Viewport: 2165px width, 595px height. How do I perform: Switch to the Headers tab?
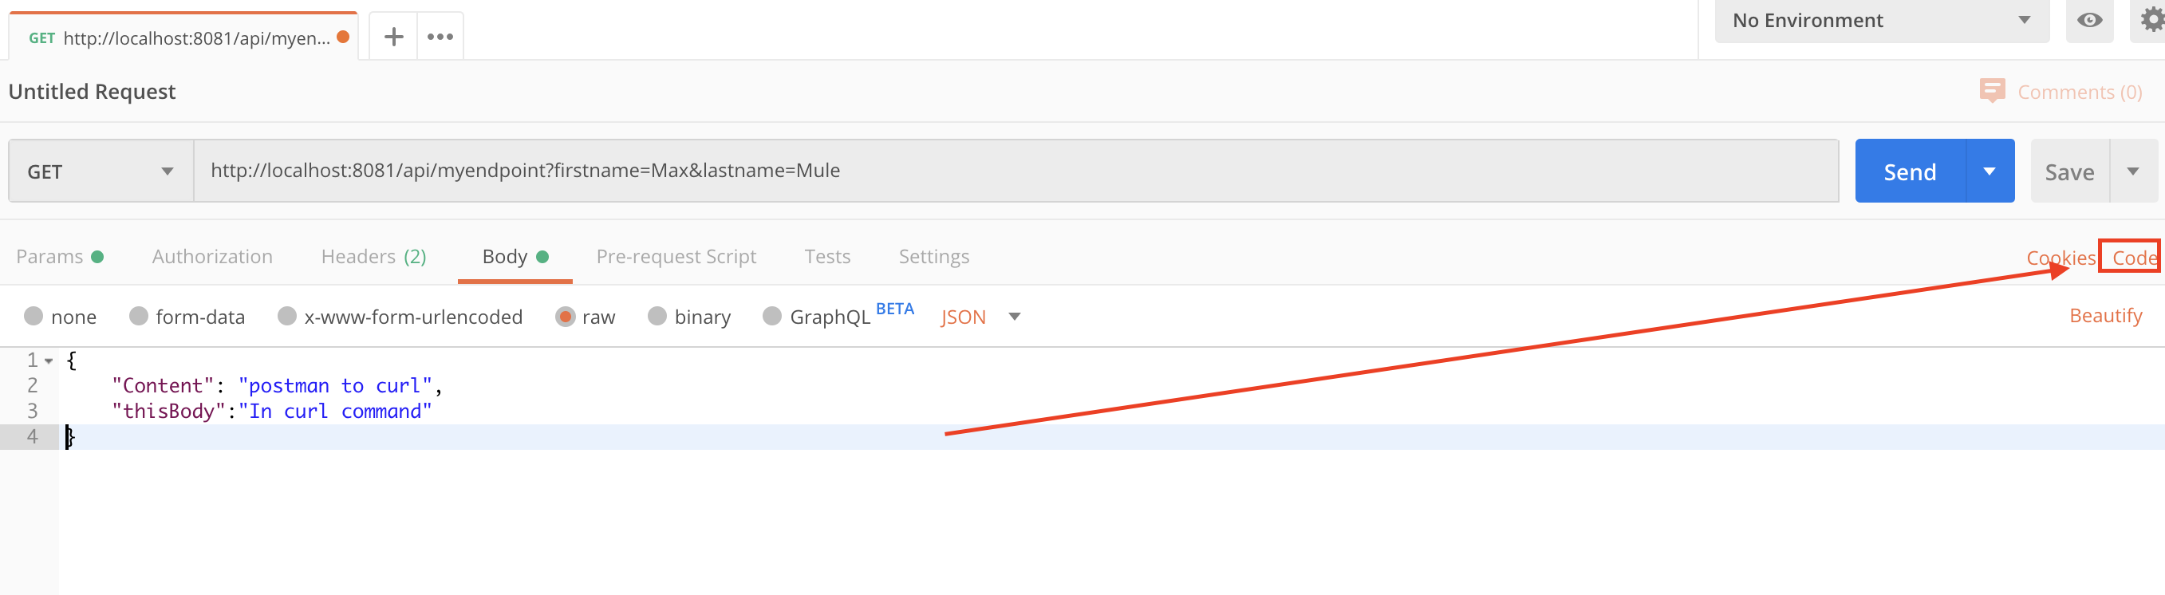(x=373, y=256)
